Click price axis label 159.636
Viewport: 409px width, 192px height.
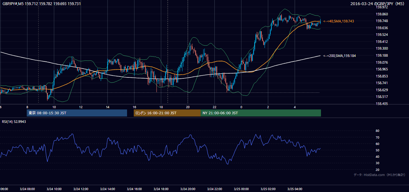pos(382,28)
